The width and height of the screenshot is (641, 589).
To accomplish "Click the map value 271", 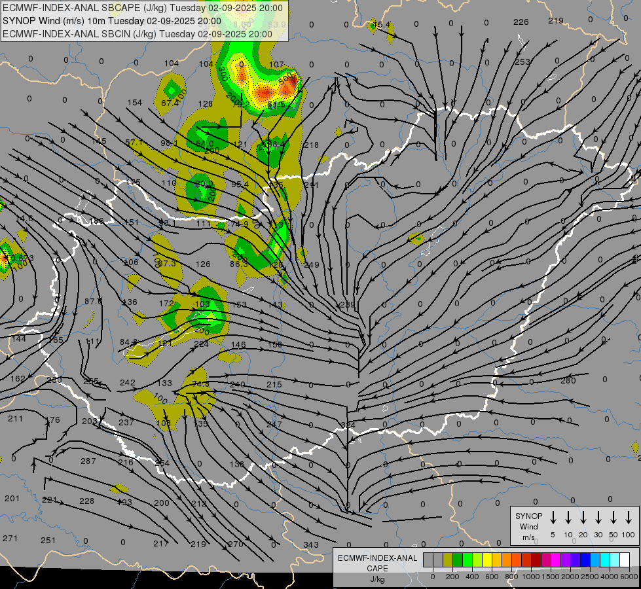I will click(x=10, y=539).
